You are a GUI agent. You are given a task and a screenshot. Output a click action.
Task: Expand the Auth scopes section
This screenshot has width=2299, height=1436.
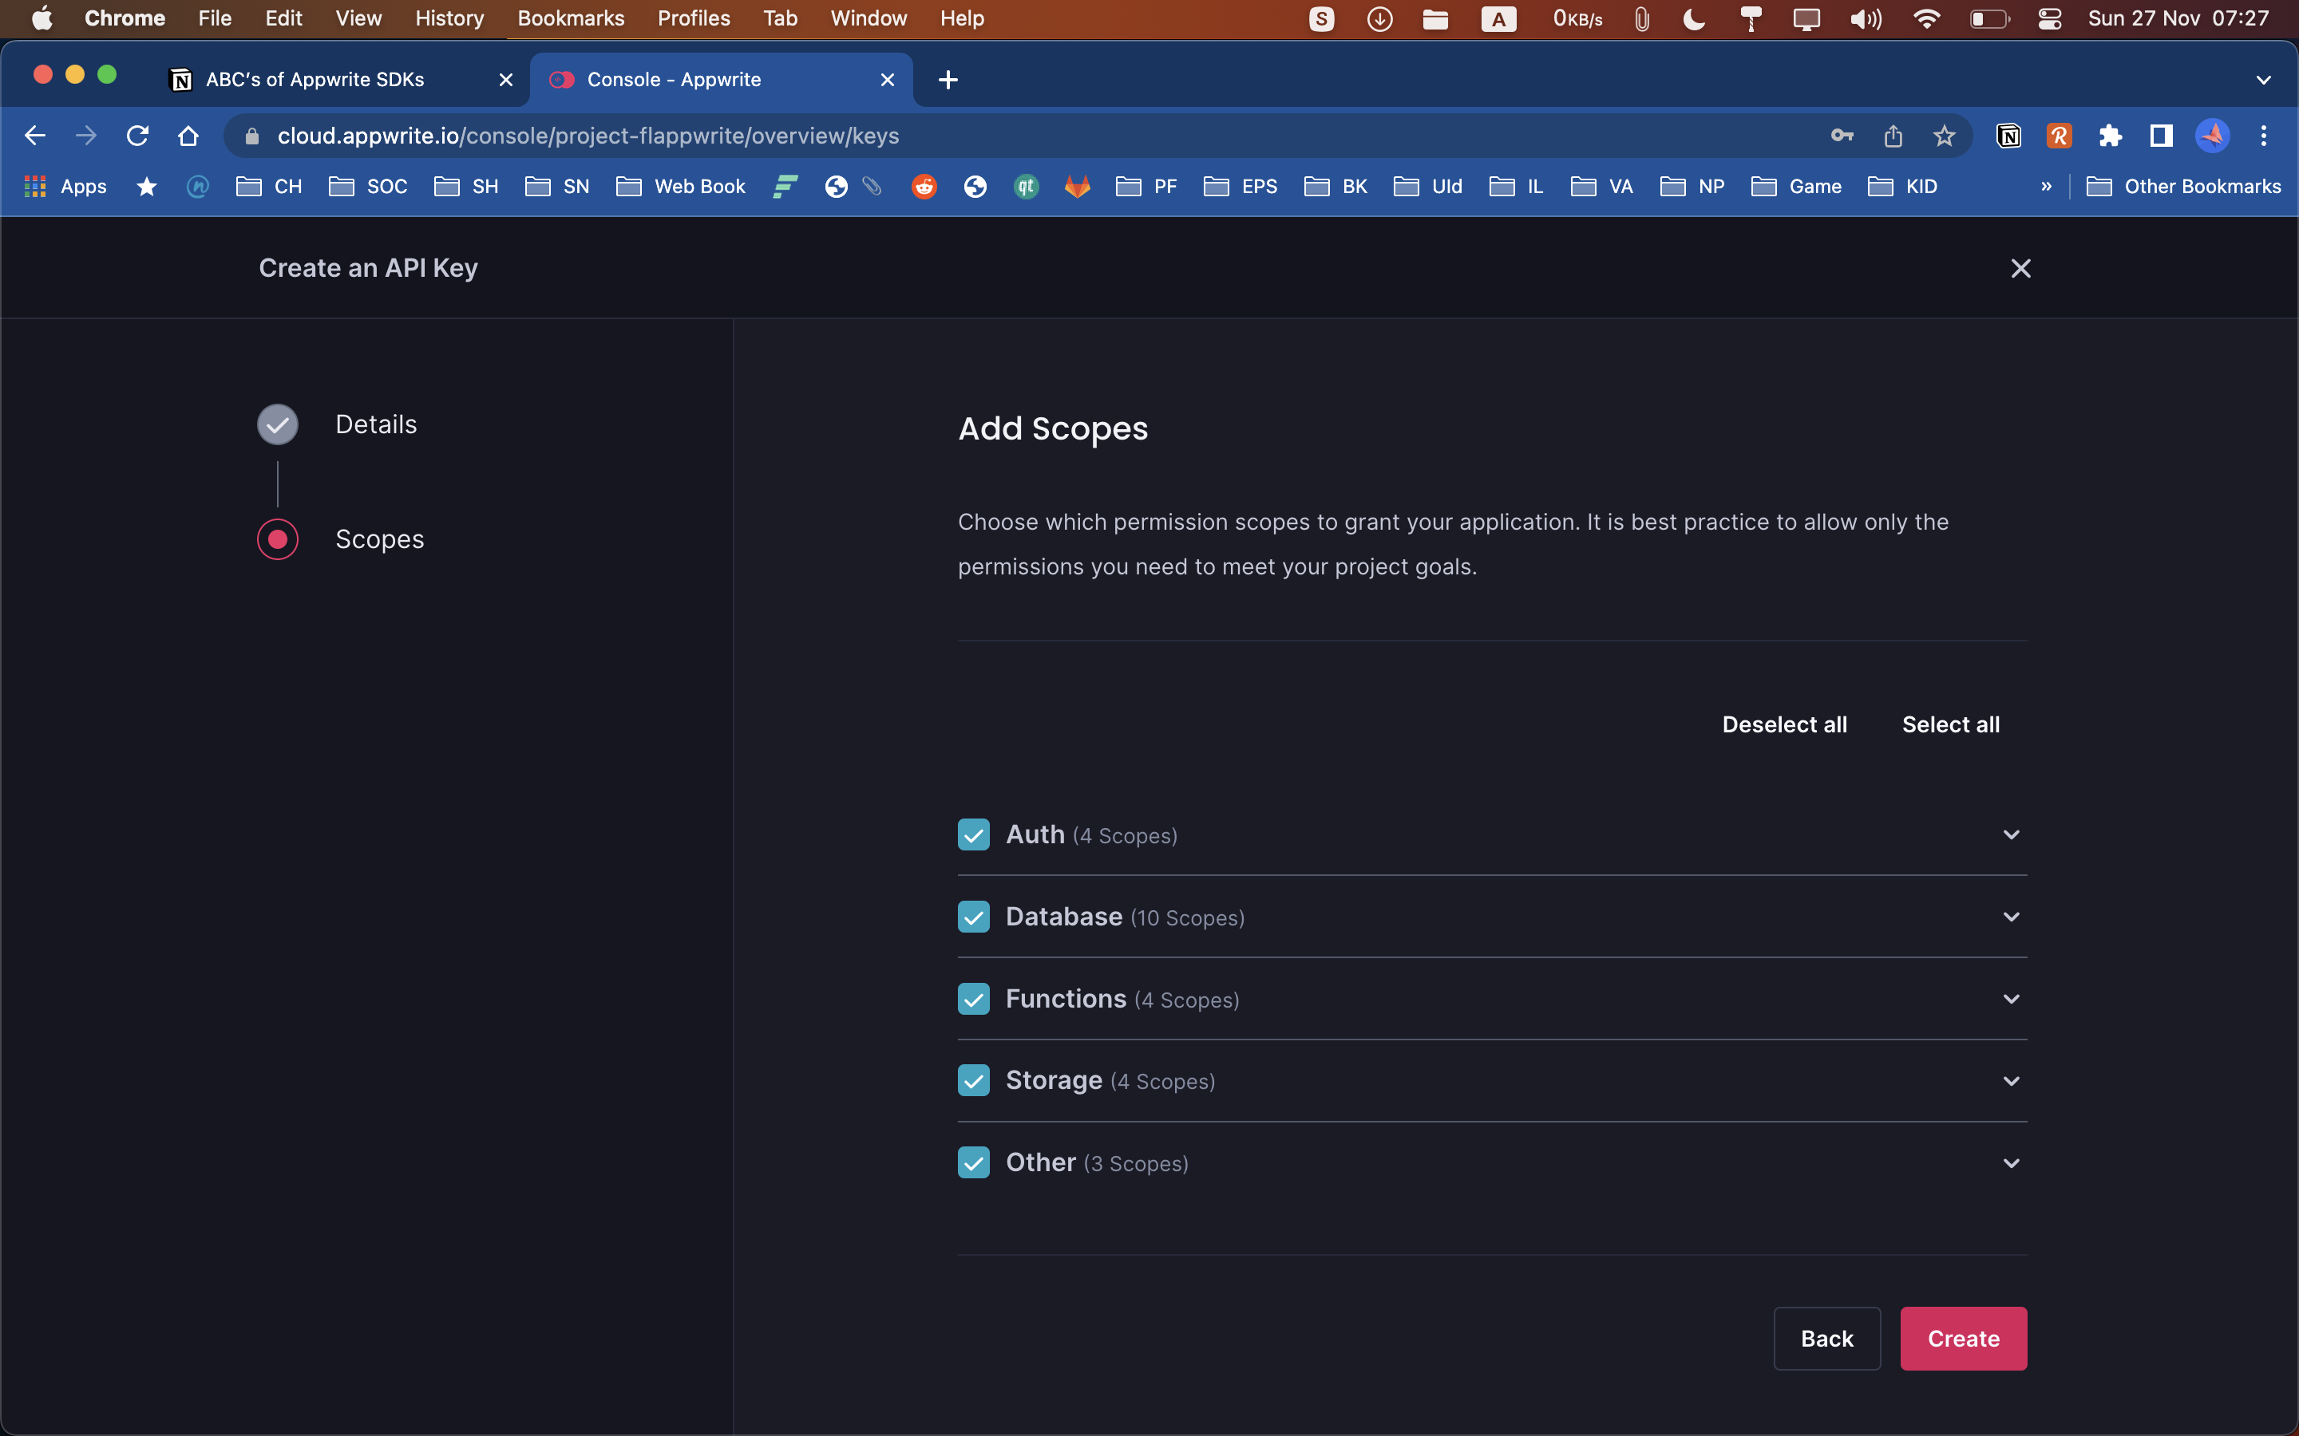[x=2011, y=834]
